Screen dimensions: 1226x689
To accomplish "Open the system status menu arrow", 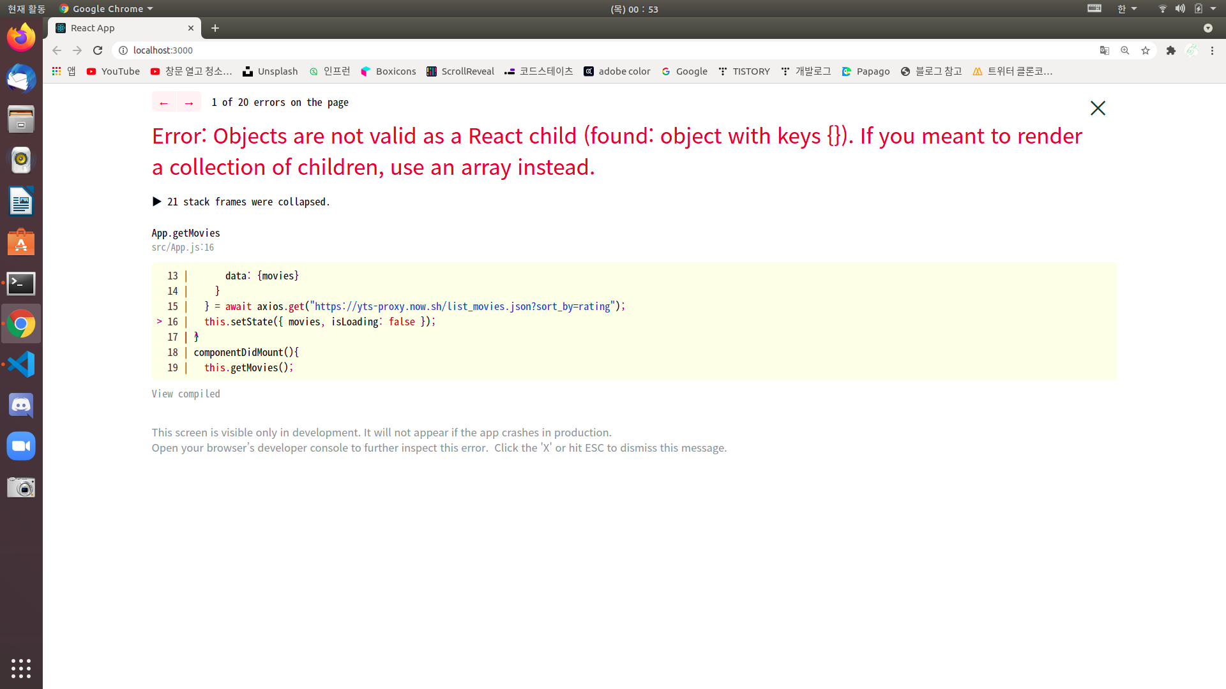I will [x=1213, y=9].
